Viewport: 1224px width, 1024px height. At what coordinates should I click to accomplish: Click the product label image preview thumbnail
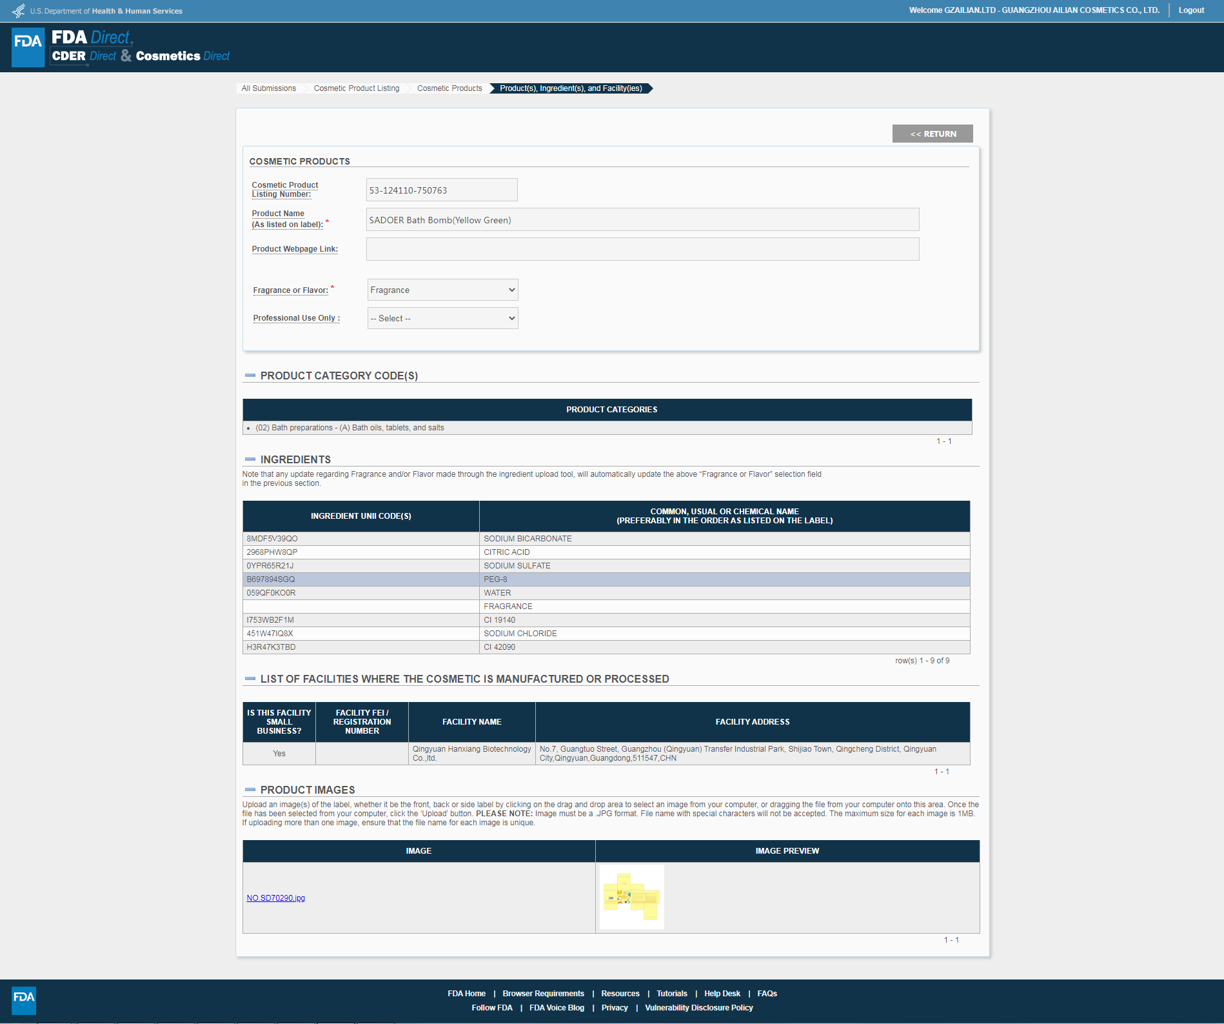point(631,897)
